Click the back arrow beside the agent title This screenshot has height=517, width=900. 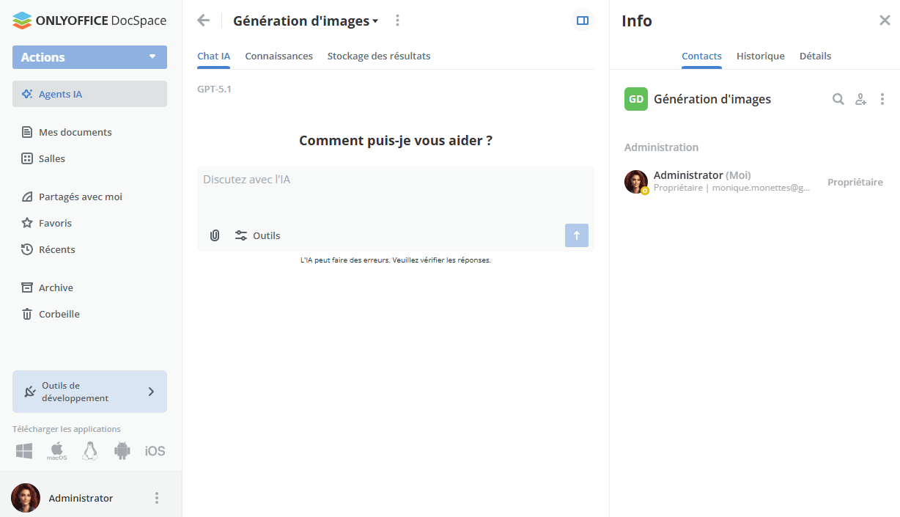[204, 21]
